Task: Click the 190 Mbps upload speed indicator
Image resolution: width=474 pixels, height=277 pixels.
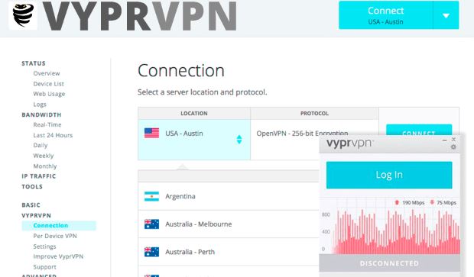Action: click(410, 202)
